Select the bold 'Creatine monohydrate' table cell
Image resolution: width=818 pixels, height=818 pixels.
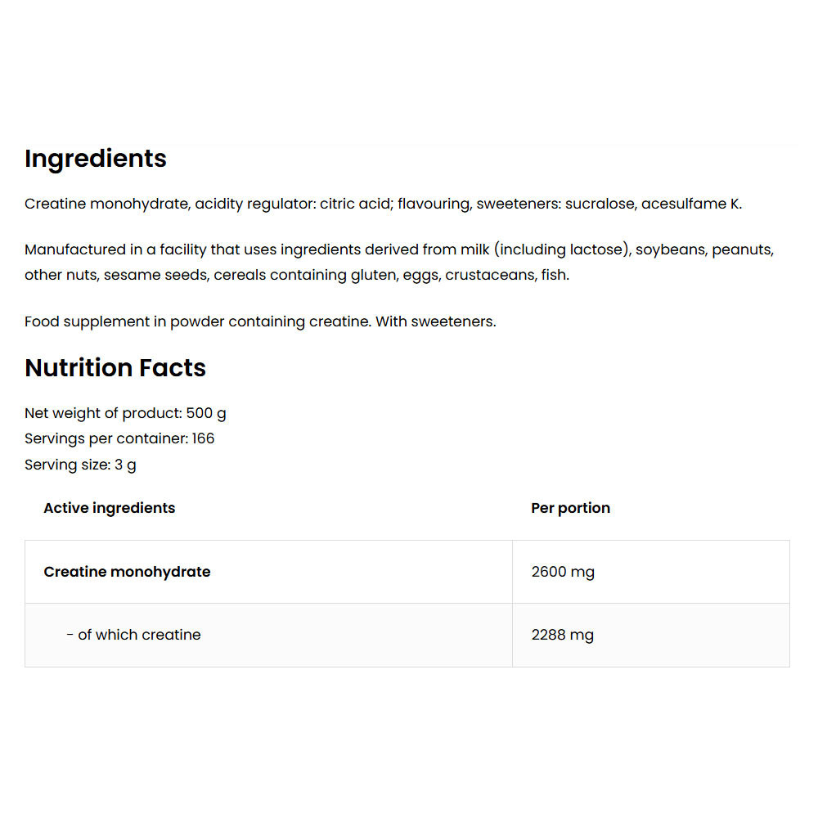pyautogui.click(x=127, y=572)
